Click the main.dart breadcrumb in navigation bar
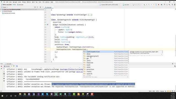176x99 pixels. click(x=20, y=5)
